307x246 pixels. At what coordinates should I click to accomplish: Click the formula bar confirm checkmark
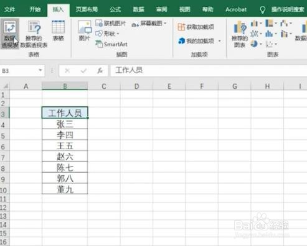[x=83, y=71]
